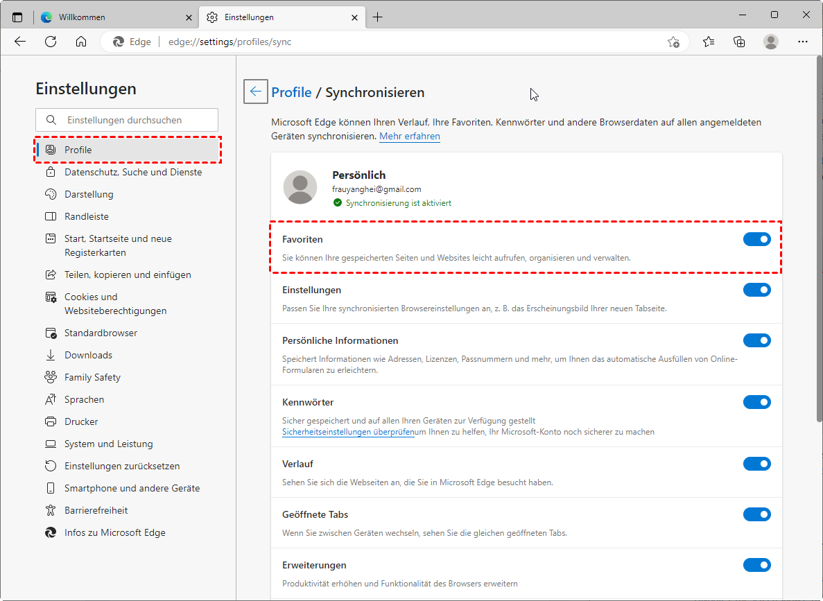Toggle Erweiterungen sync switch
This screenshot has height=601, width=823.
tap(757, 566)
